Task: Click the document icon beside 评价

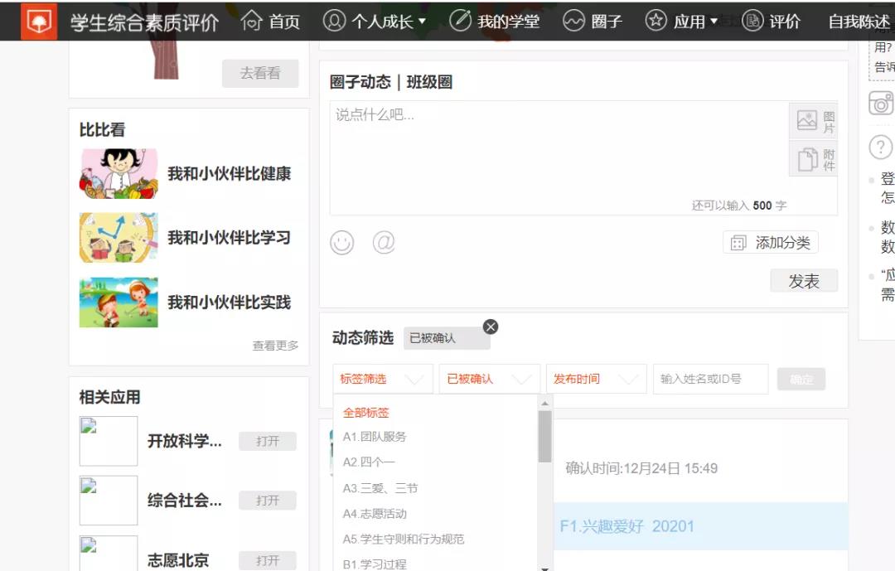Action: [752, 21]
